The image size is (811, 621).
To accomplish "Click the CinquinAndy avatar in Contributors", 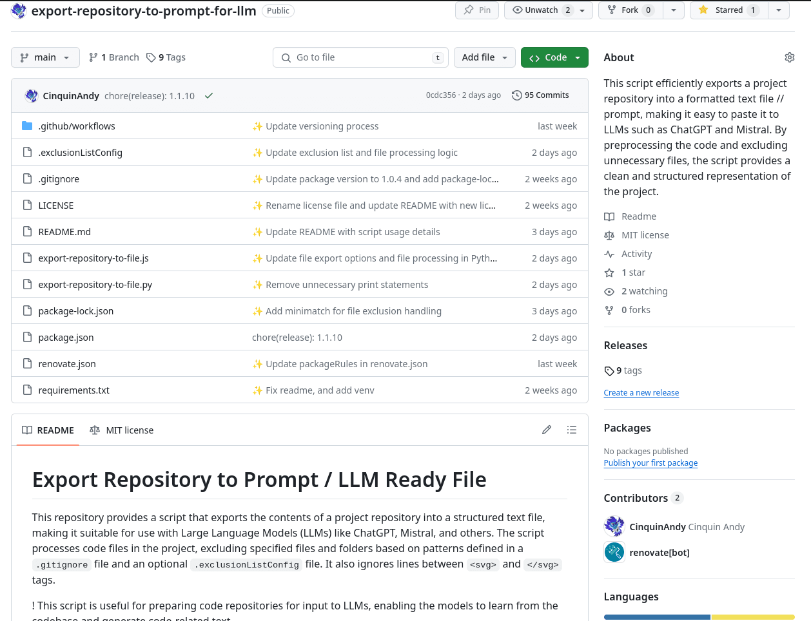I will point(614,526).
